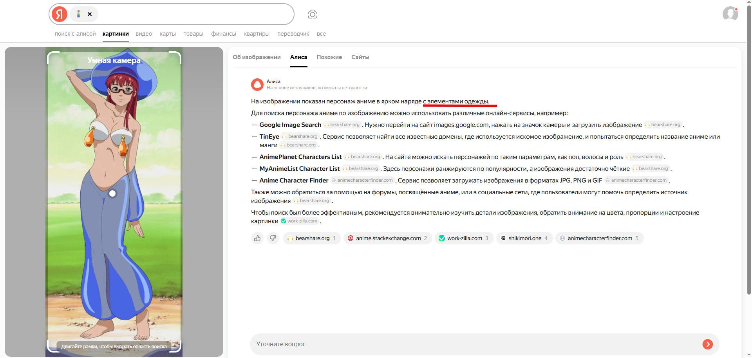Viewport: 752px width, 358px height.
Task: Switch to Об изображении tab
Action: coord(257,57)
